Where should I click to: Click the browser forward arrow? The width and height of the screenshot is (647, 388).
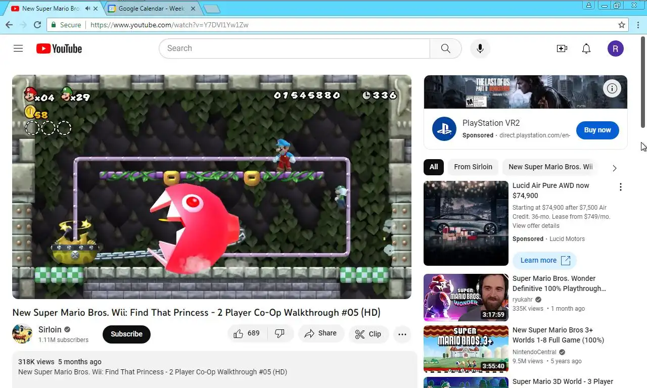23,25
